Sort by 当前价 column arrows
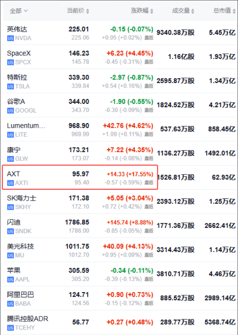The height and width of the screenshot is (335, 238). tap(88, 11)
